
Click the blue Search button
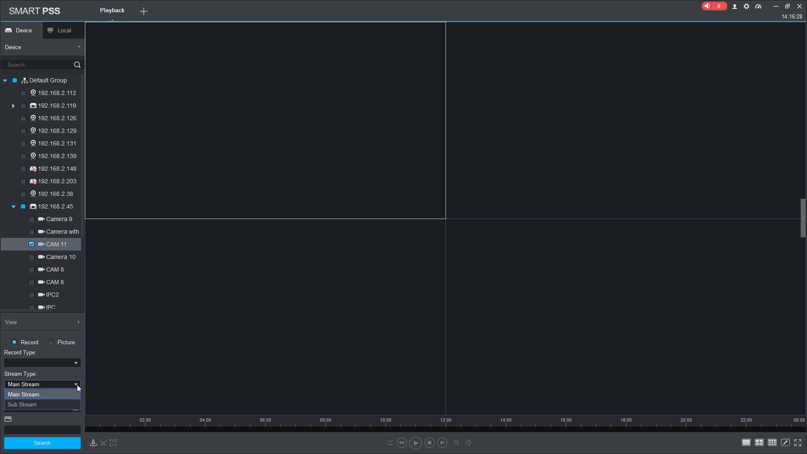click(42, 443)
